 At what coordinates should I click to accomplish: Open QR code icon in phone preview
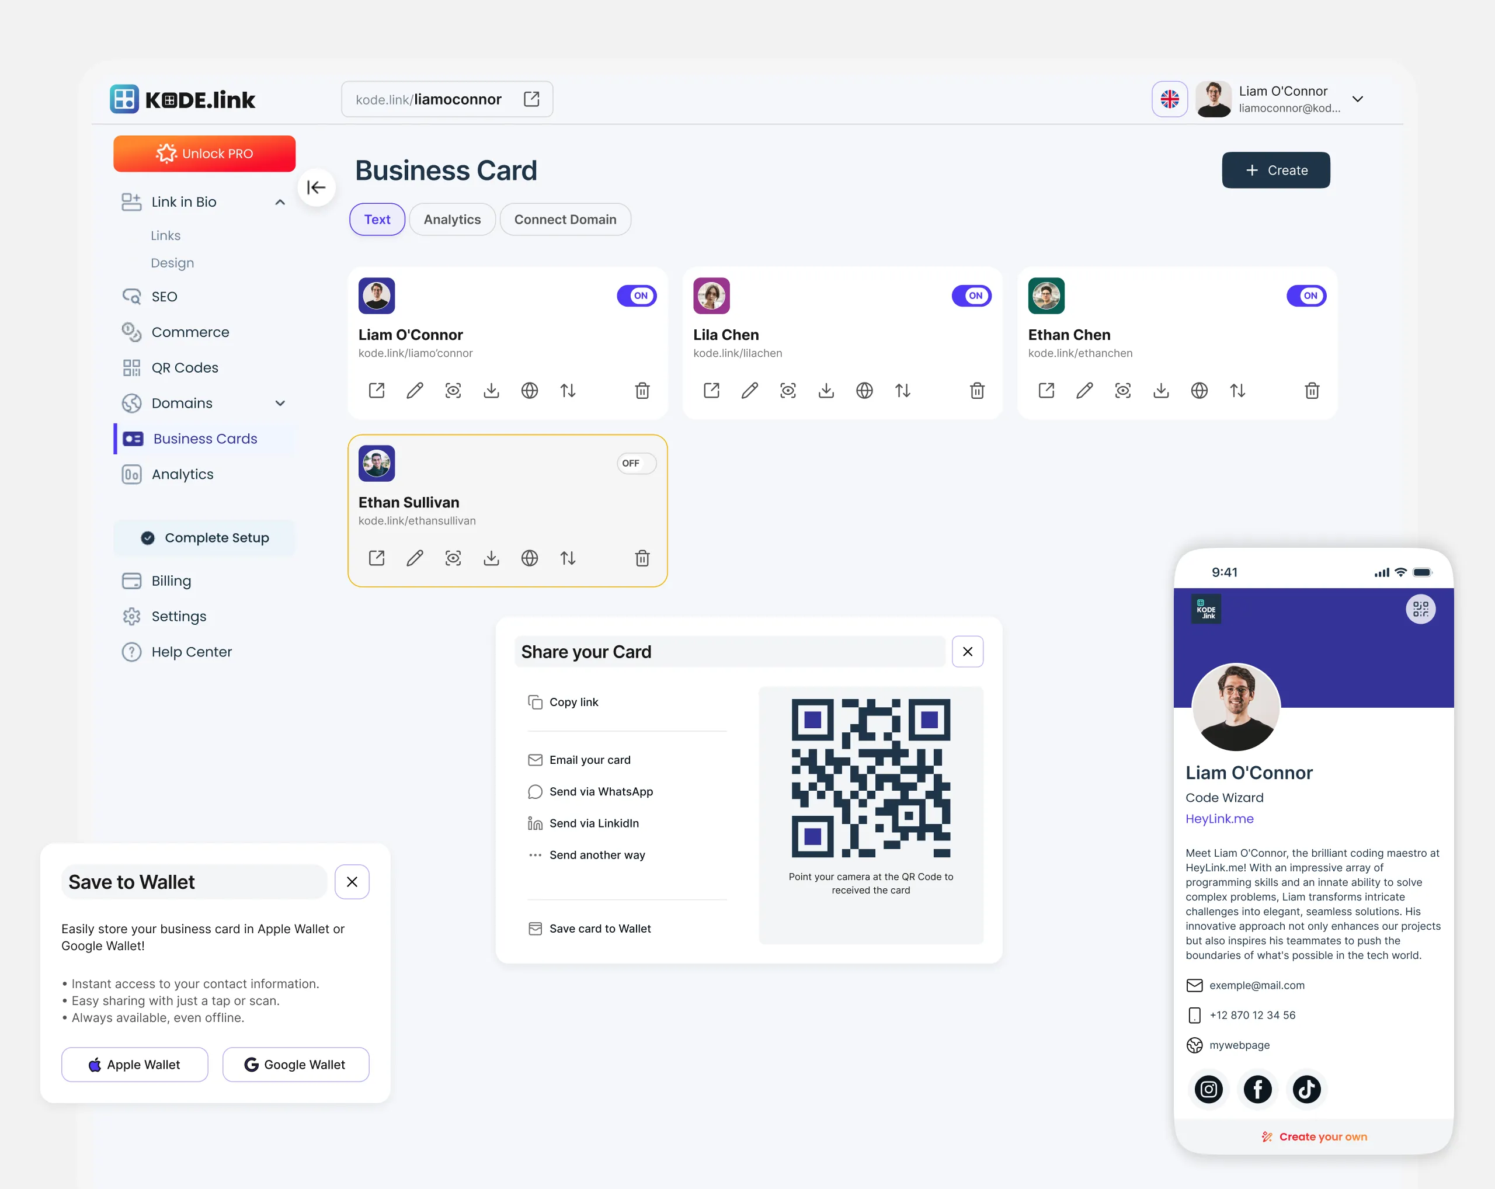click(1420, 609)
